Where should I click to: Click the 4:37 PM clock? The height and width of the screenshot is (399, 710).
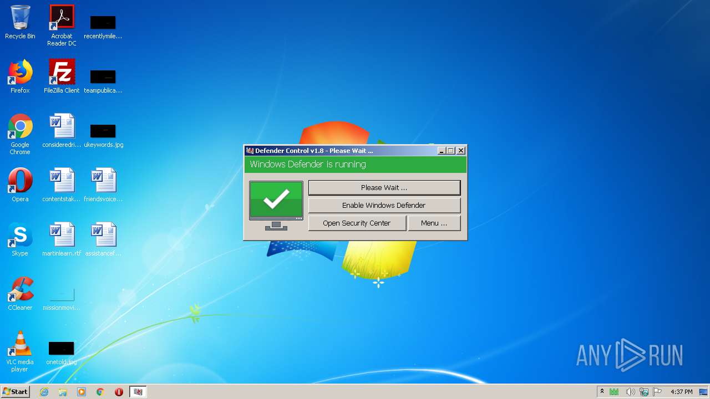681,392
